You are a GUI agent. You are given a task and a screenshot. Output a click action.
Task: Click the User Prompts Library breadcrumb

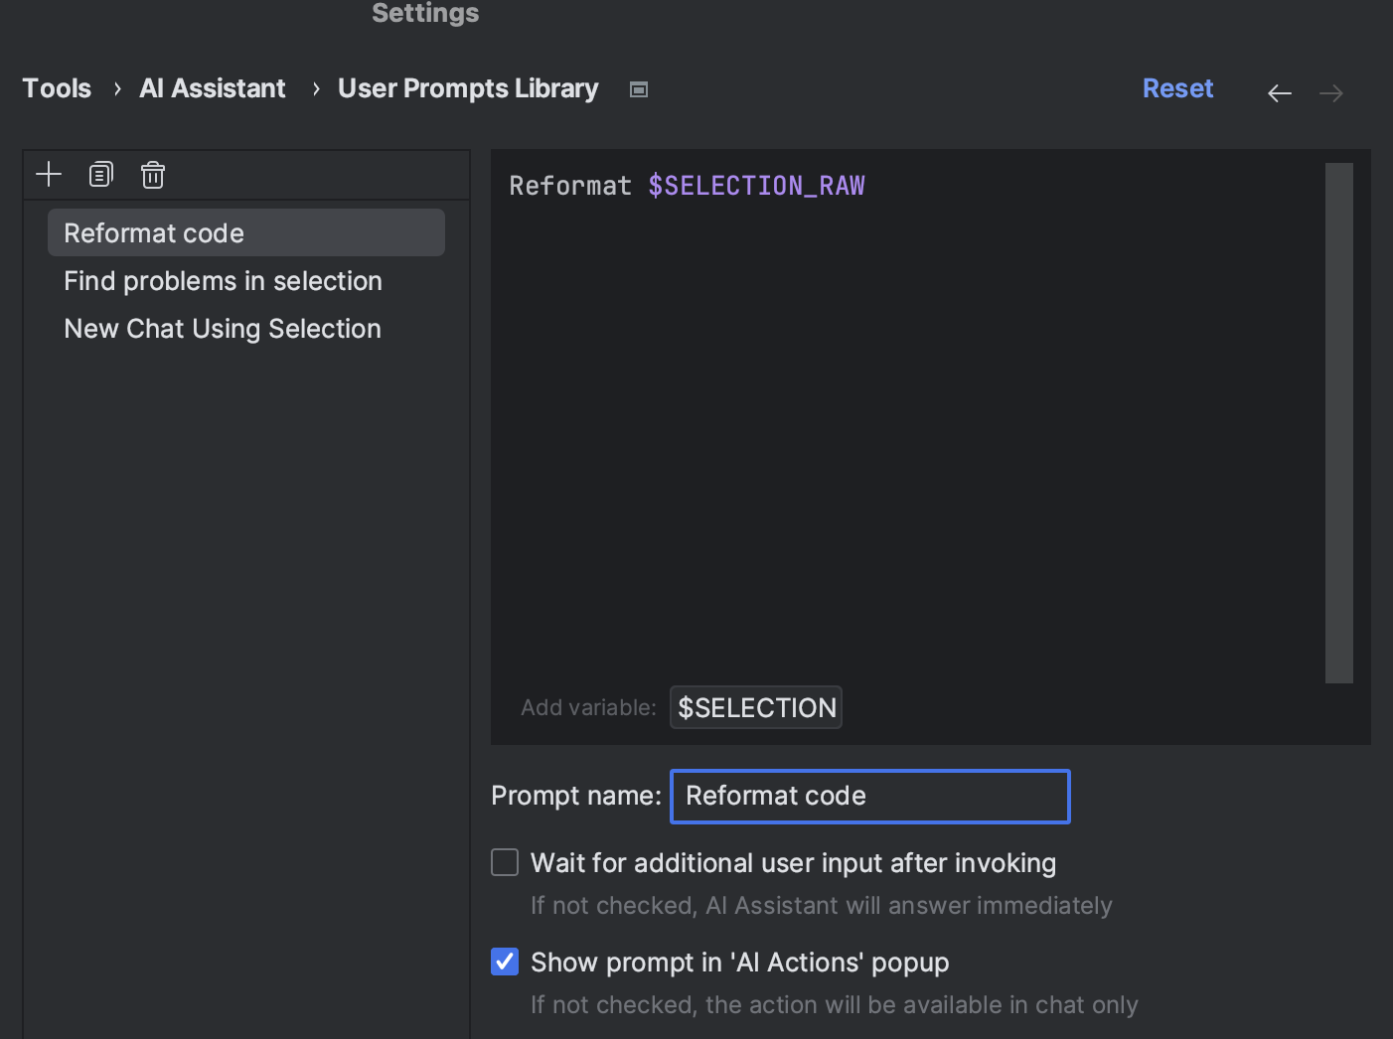(468, 88)
